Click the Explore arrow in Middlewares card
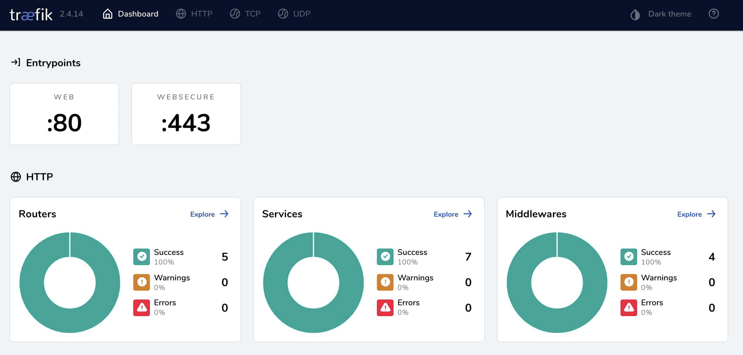743x355 pixels. [x=711, y=214]
